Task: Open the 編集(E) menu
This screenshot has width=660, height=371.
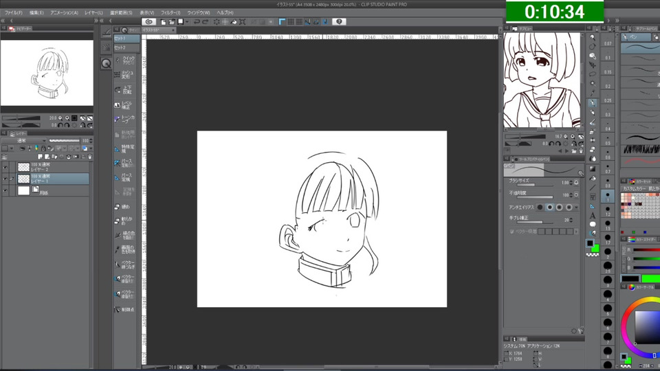Action: [x=36, y=13]
